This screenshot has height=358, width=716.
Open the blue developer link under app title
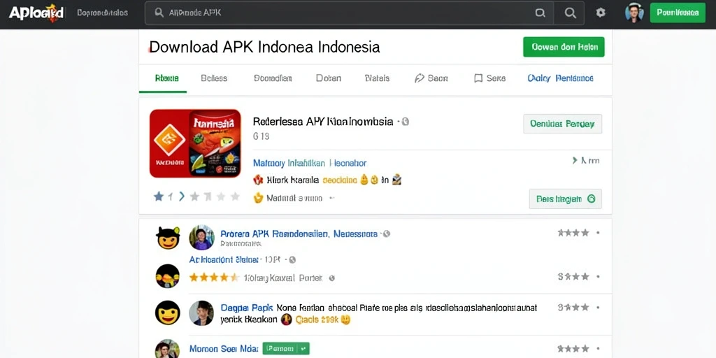click(310, 163)
